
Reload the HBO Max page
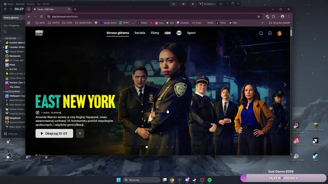41,16
